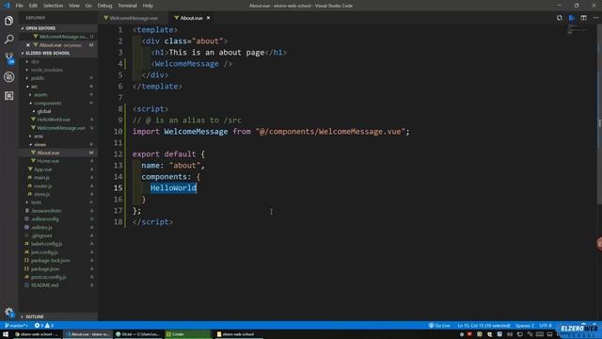Open the Windows Start menu

coord(6,334)
